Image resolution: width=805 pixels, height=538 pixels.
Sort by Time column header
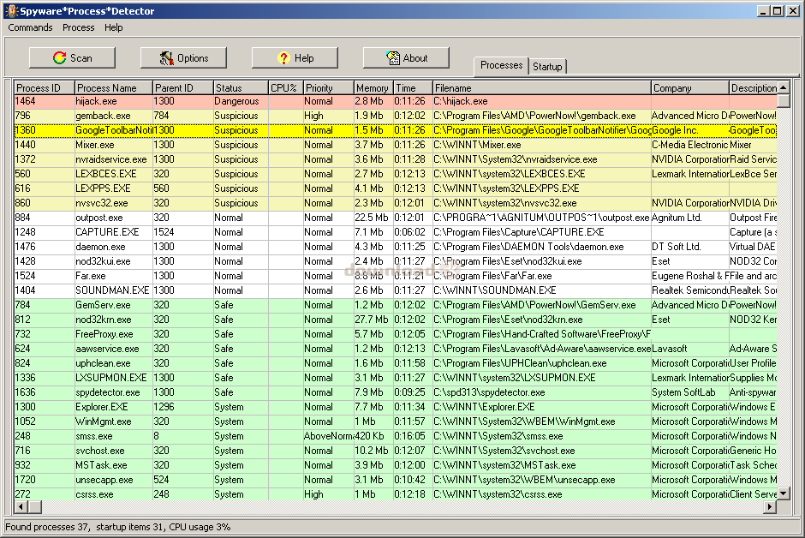click(x=414, y=87)
